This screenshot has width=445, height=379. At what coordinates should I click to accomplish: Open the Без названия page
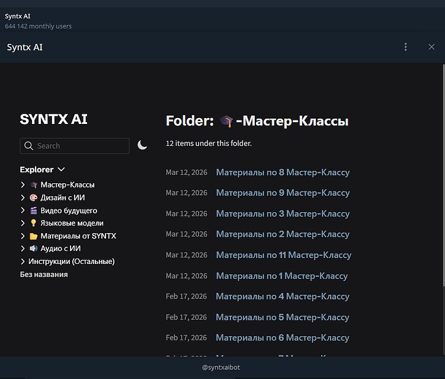(44, 275)
